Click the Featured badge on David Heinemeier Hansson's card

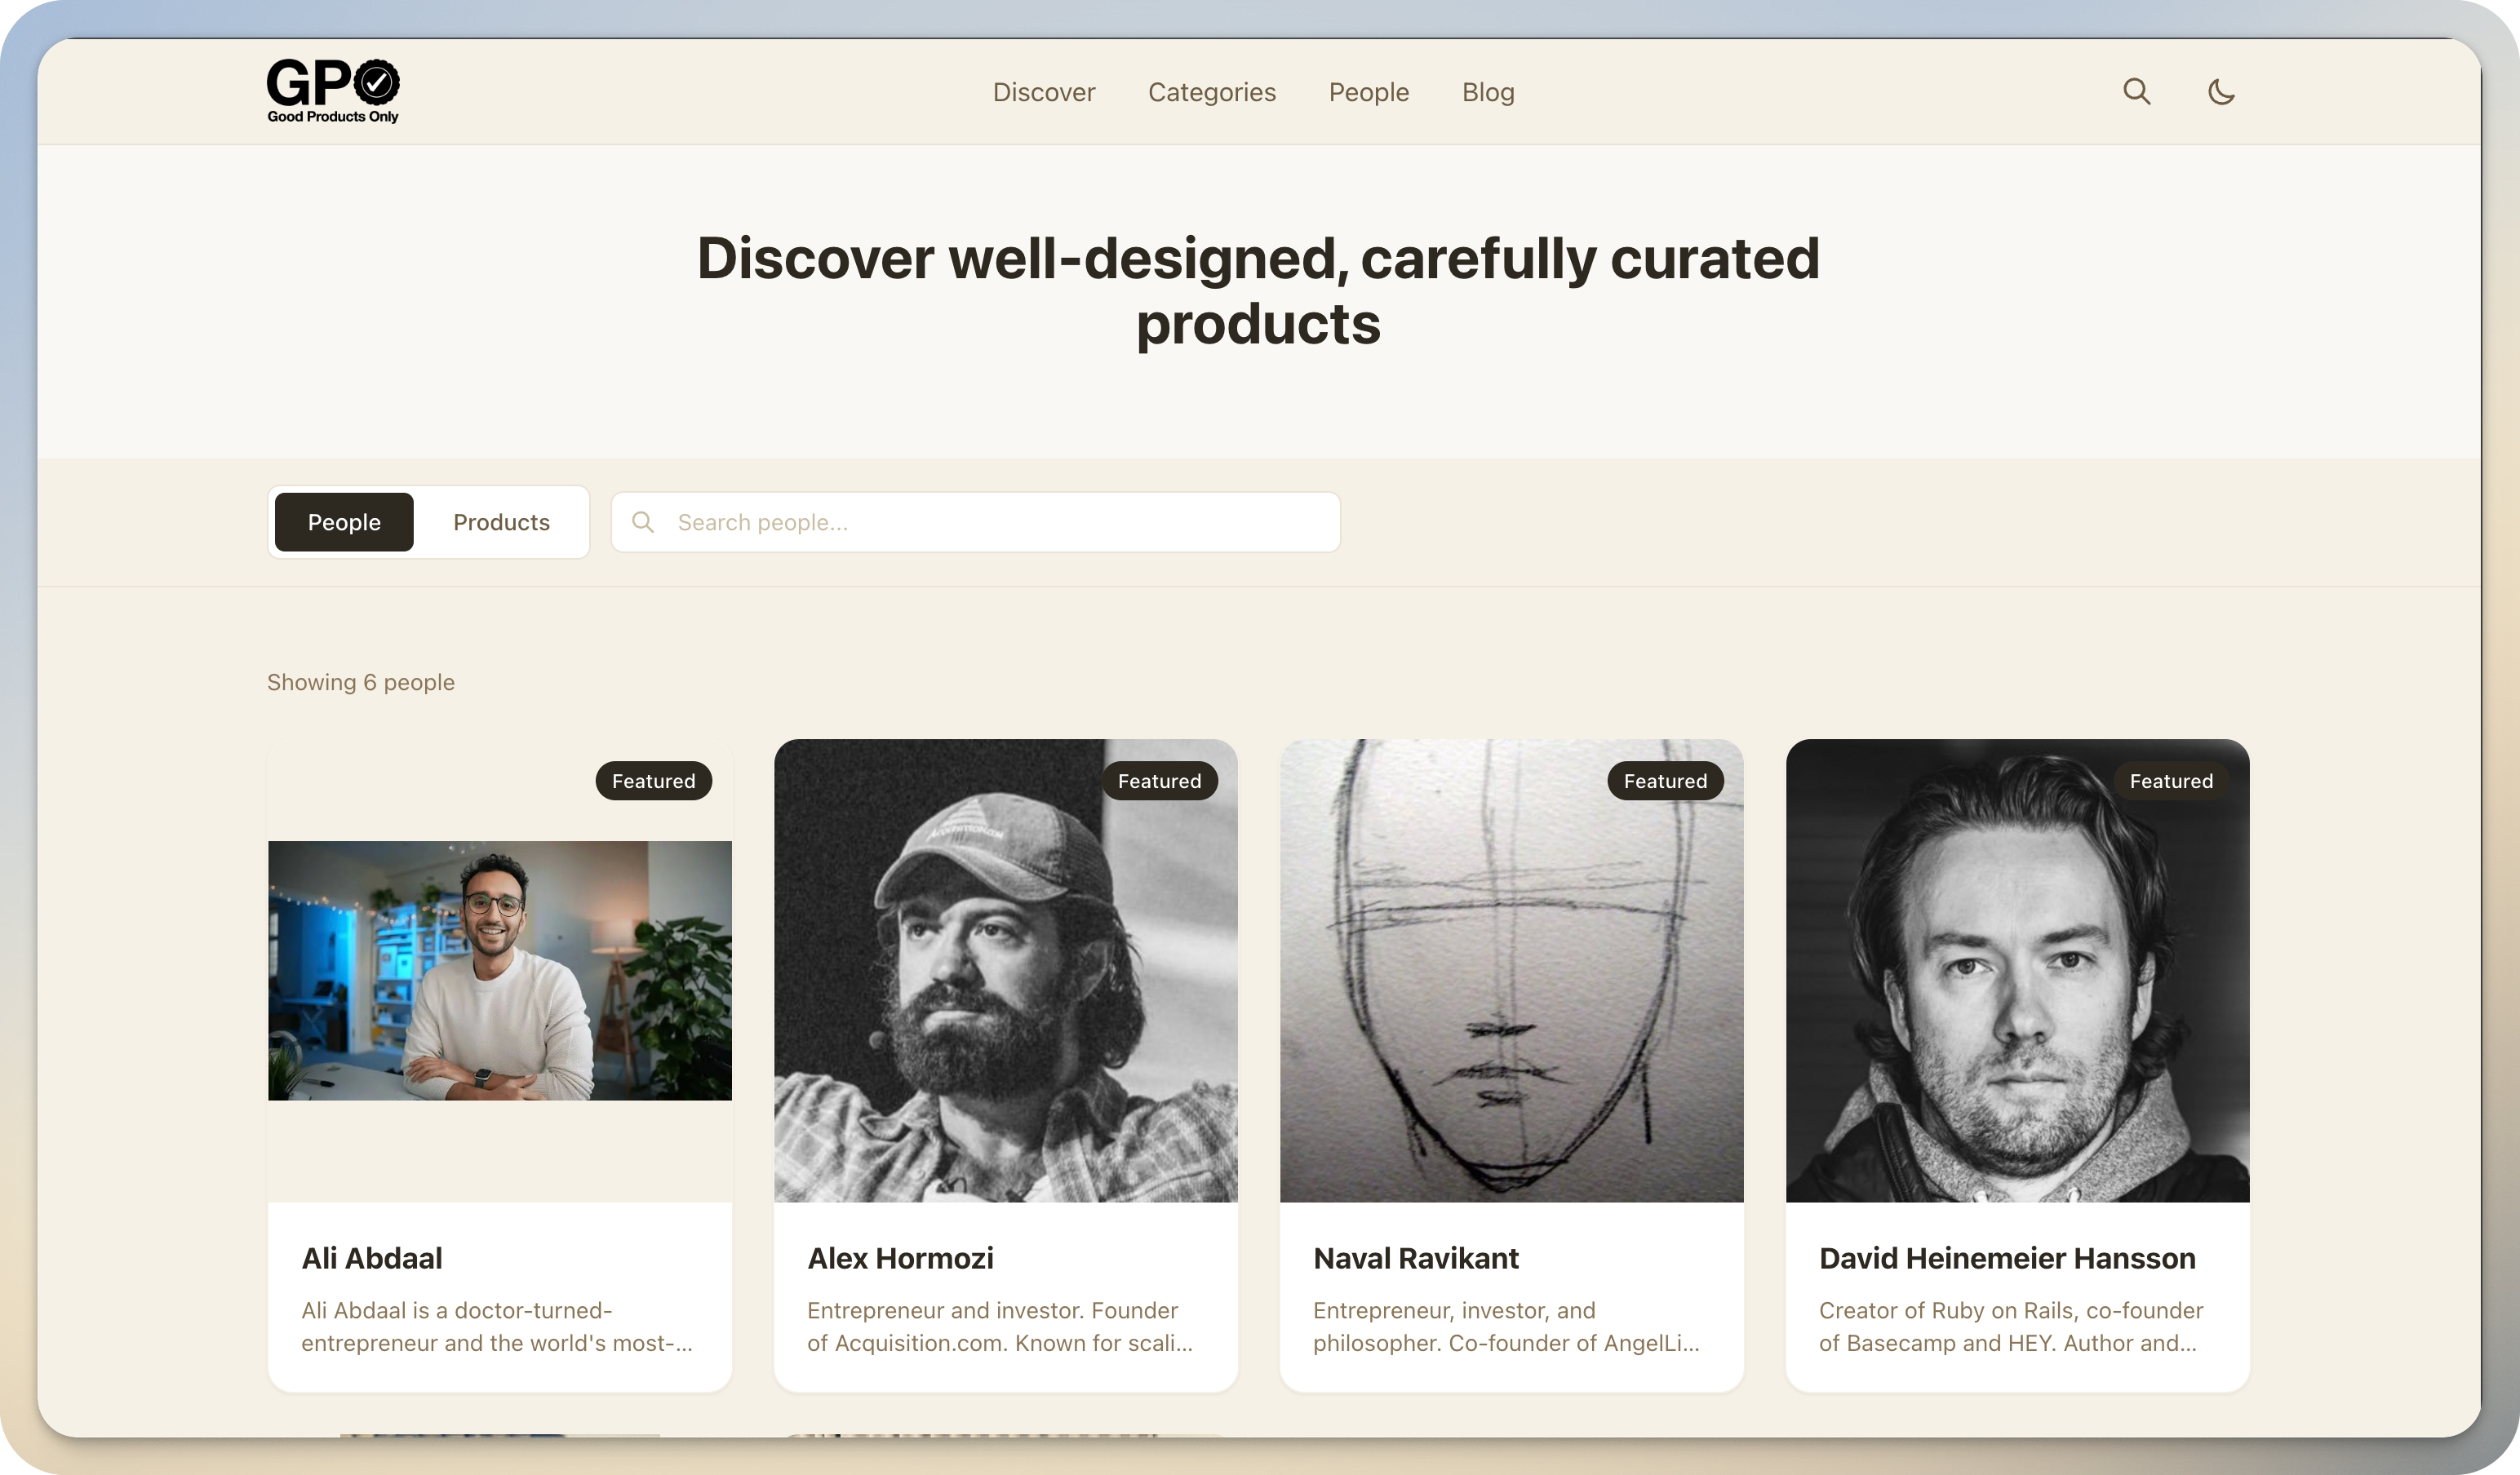click(x=2172, y=781)
